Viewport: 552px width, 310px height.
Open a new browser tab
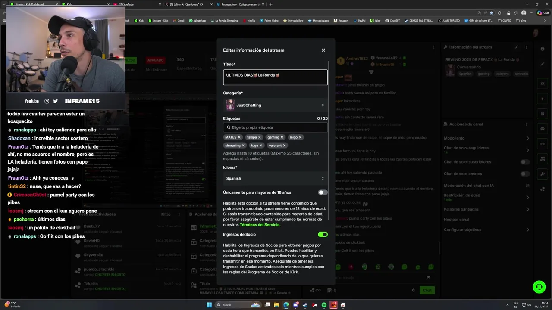pyautogui.click(x=270, y=4)
